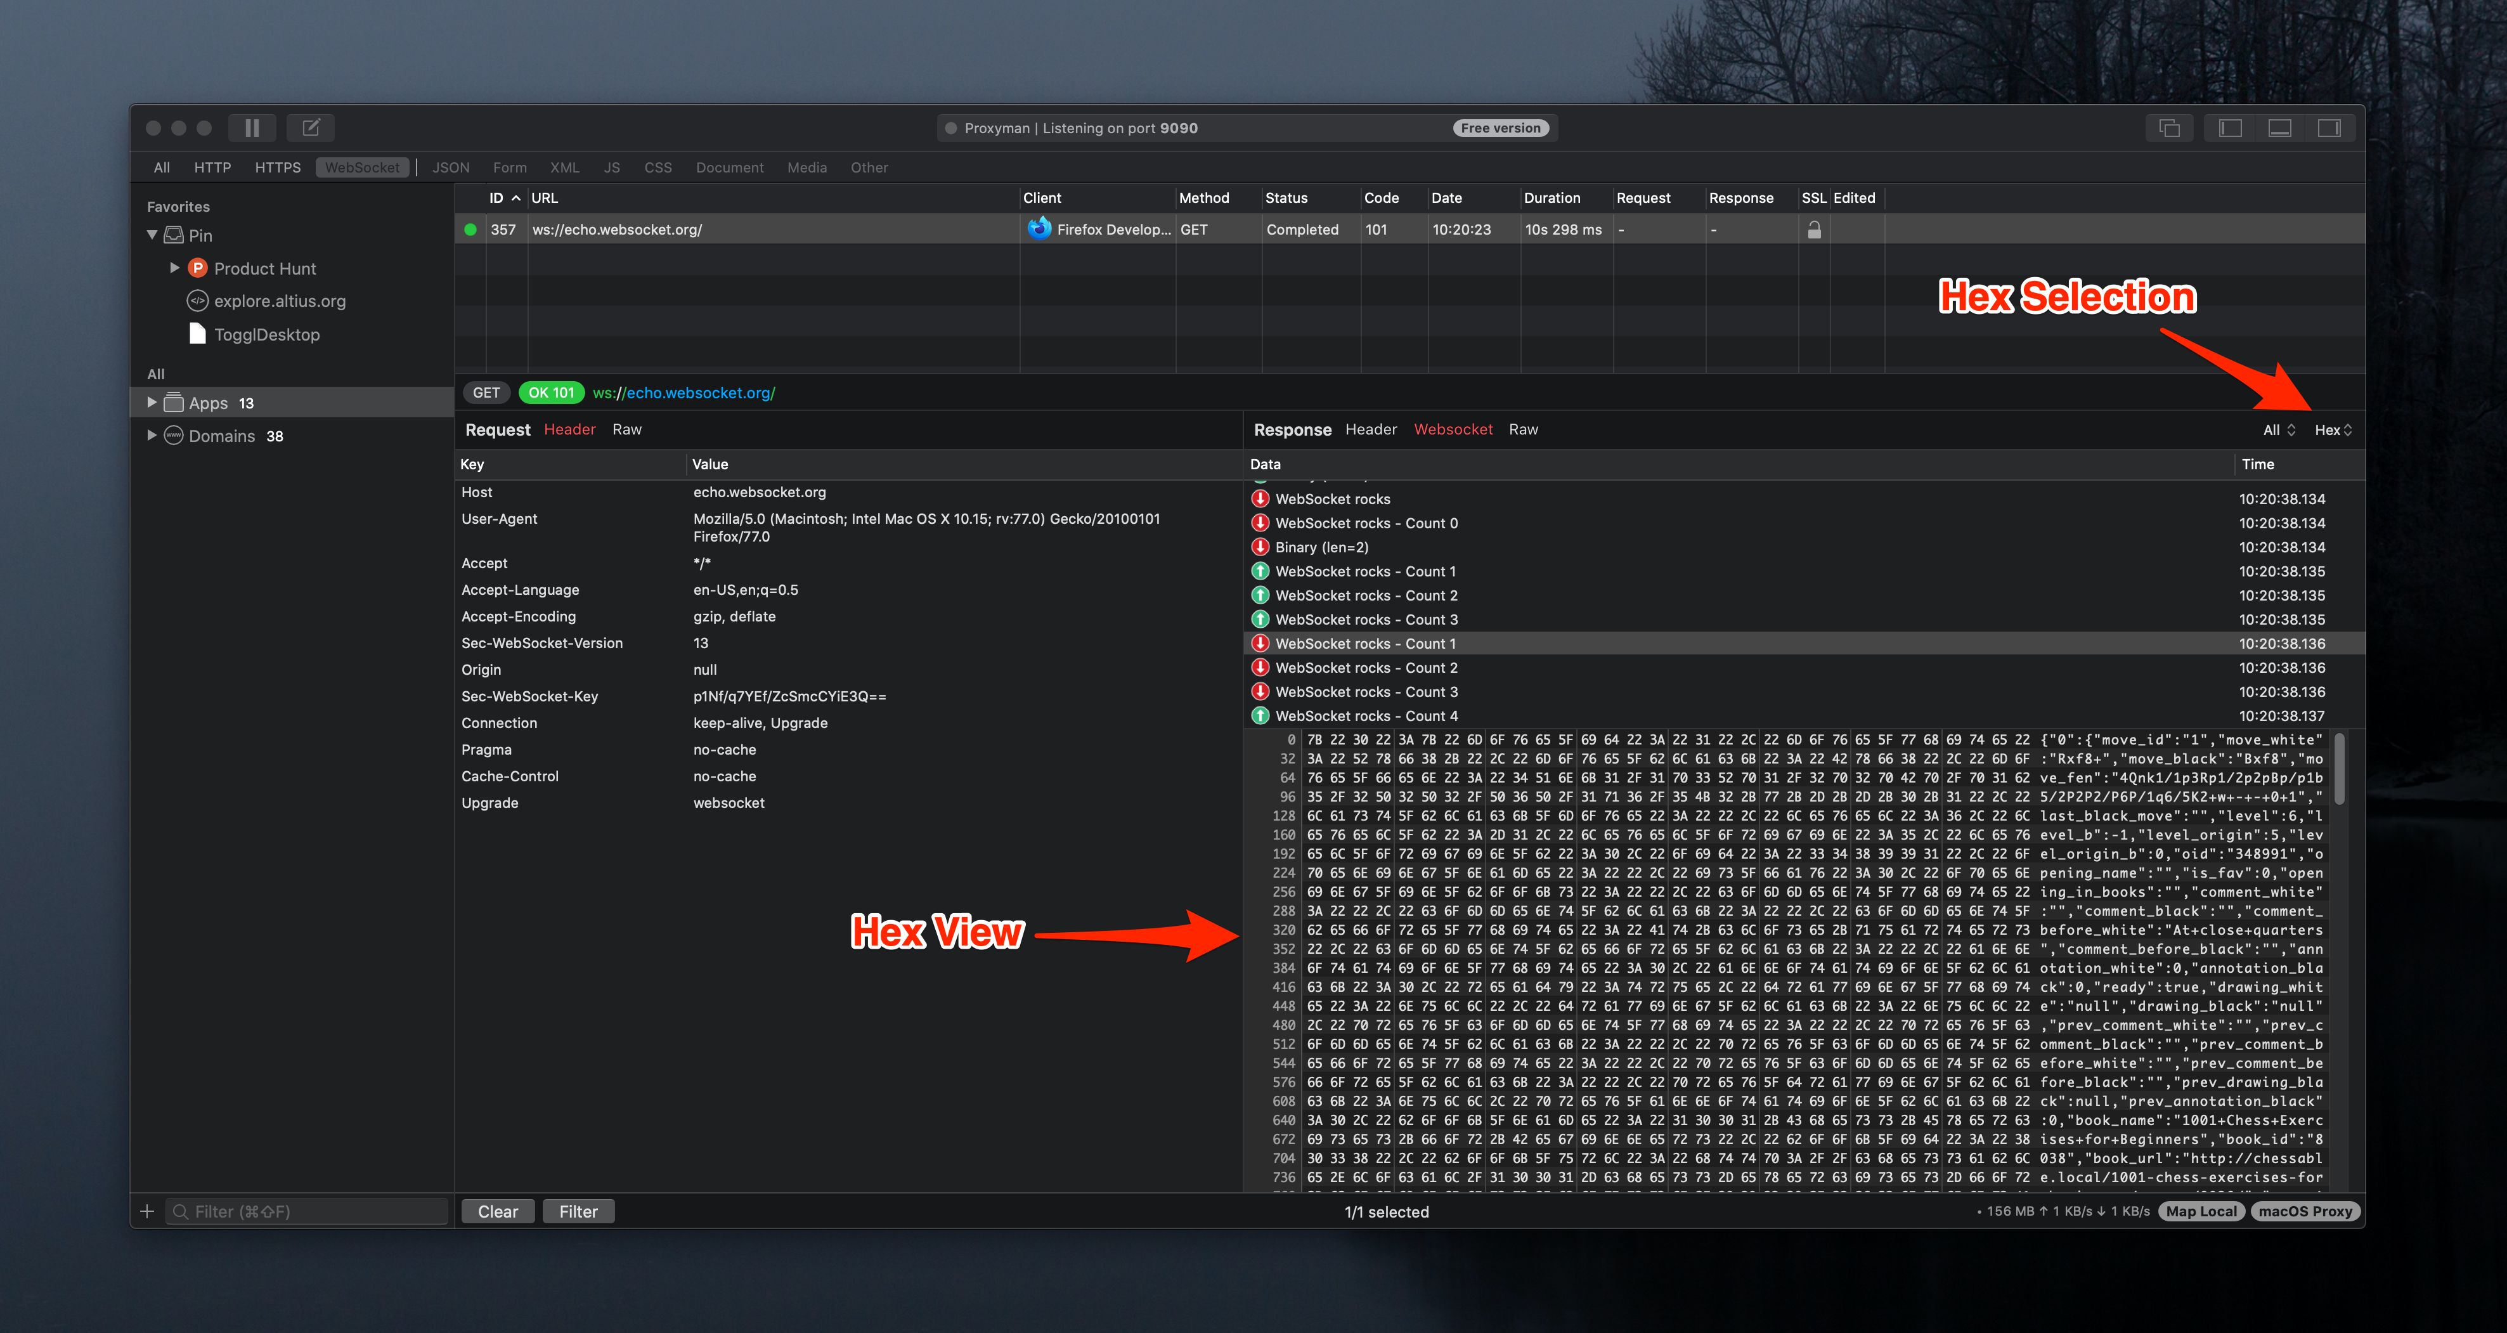Click the plus icon beside filter field
The height and width of the screenshot is (1333, 2507).
[147, 1211]
